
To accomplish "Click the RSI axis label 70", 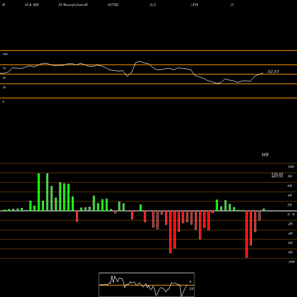I will tap(4, 68).
